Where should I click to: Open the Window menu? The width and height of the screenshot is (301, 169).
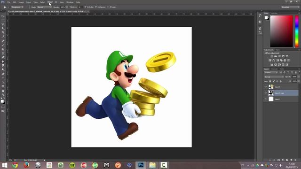click(x=70, y=2)
